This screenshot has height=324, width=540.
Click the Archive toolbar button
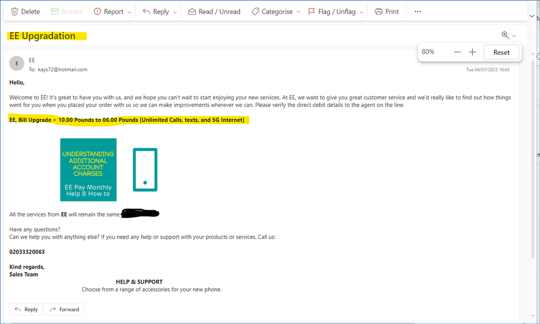(67, 12)
